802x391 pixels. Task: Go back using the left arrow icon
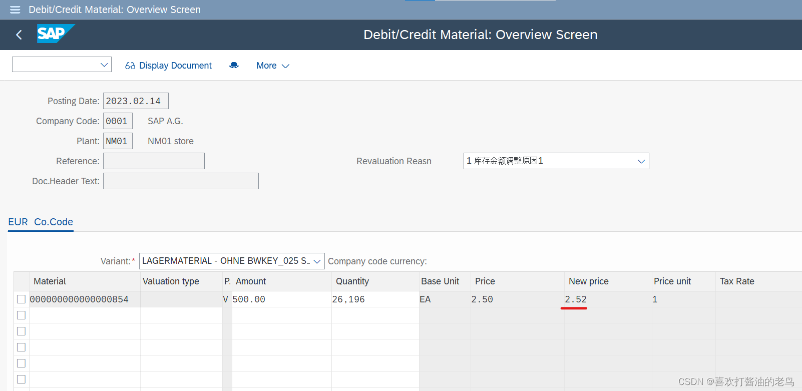(x=19, y=35)
